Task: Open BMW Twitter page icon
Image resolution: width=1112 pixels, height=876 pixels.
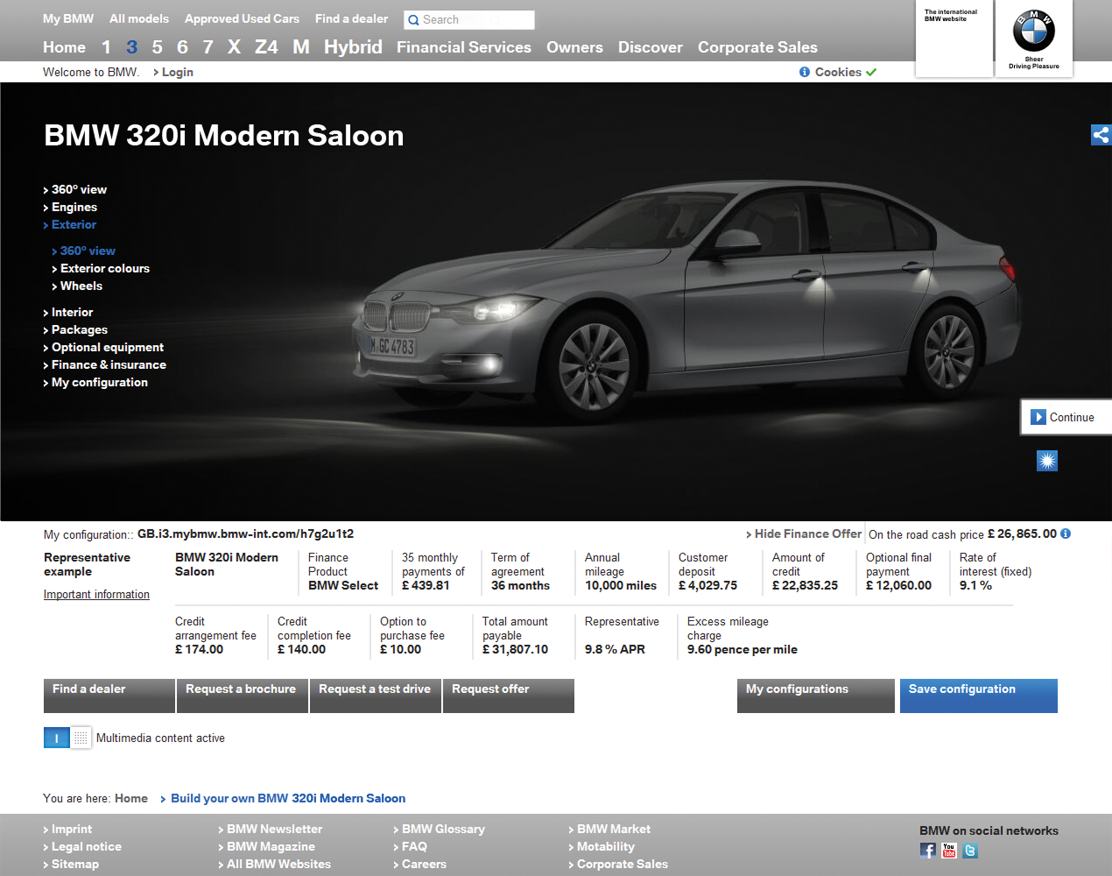Action: [970, 850]
